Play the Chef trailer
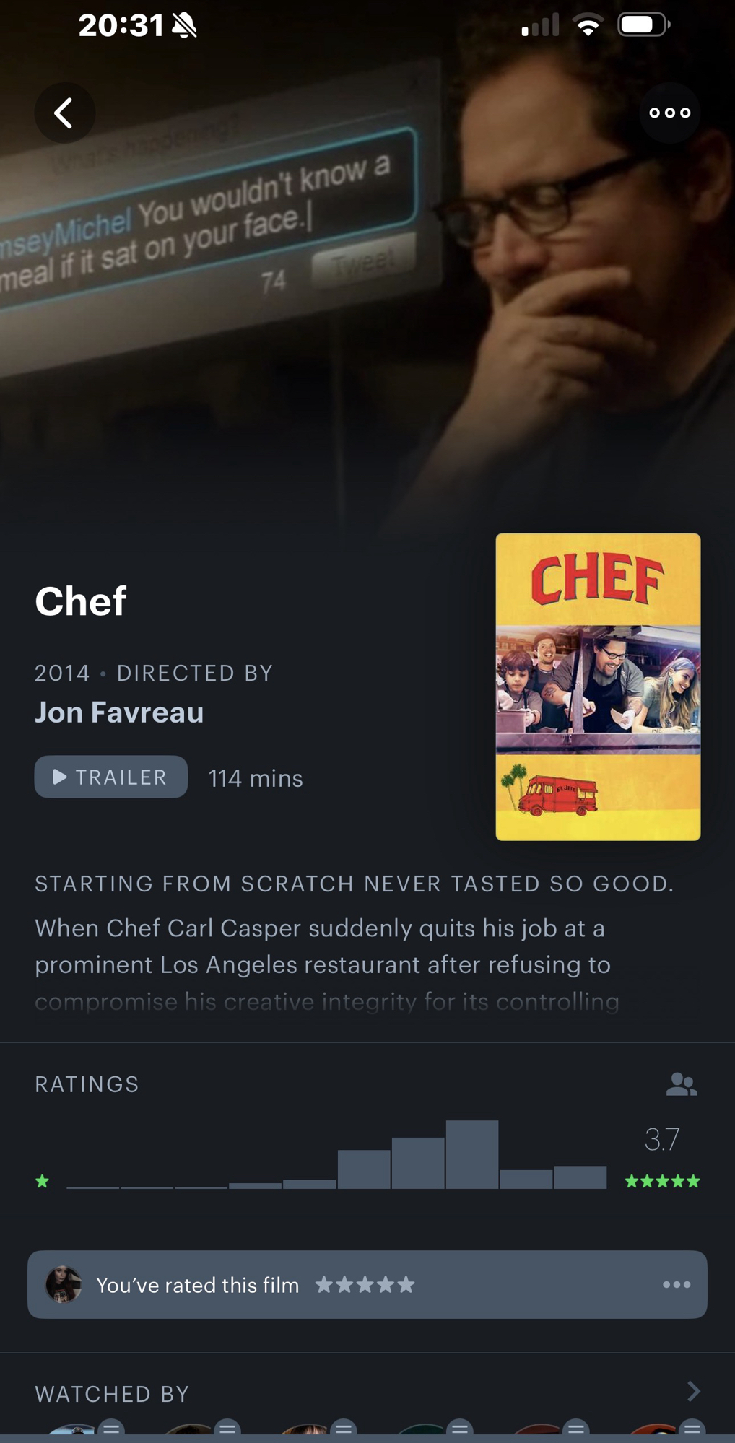 (x=111, y=777)
